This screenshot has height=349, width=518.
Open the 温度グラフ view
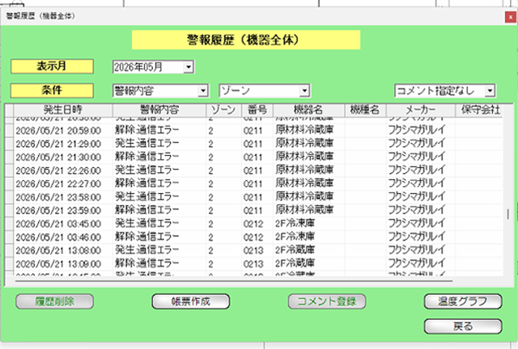tap(463, 301)
